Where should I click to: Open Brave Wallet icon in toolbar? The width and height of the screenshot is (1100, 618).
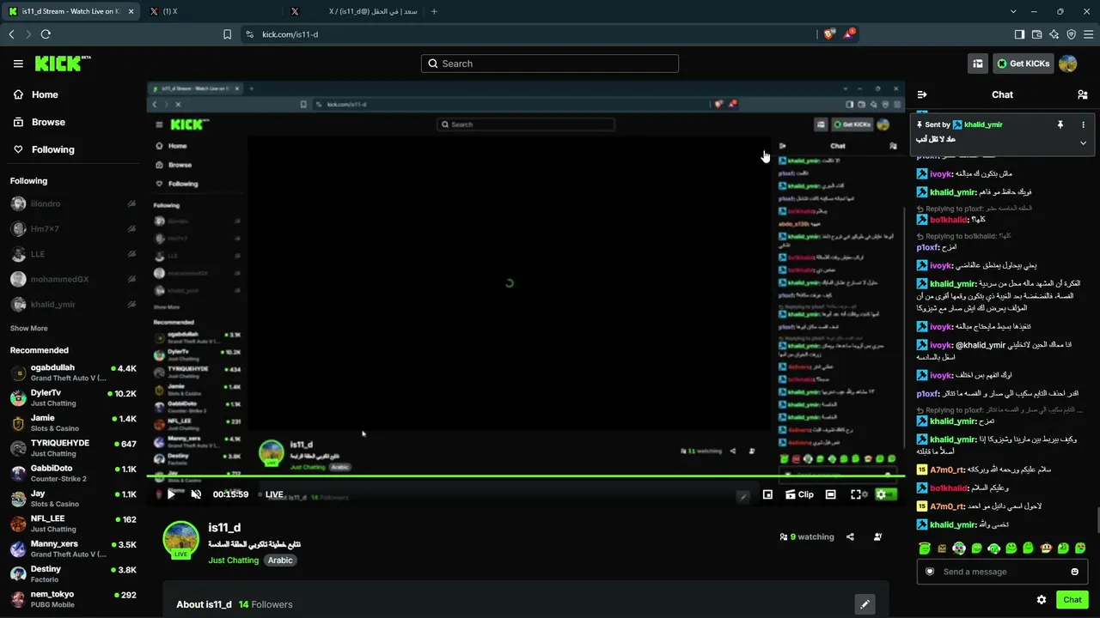(x=1036, y=34)
